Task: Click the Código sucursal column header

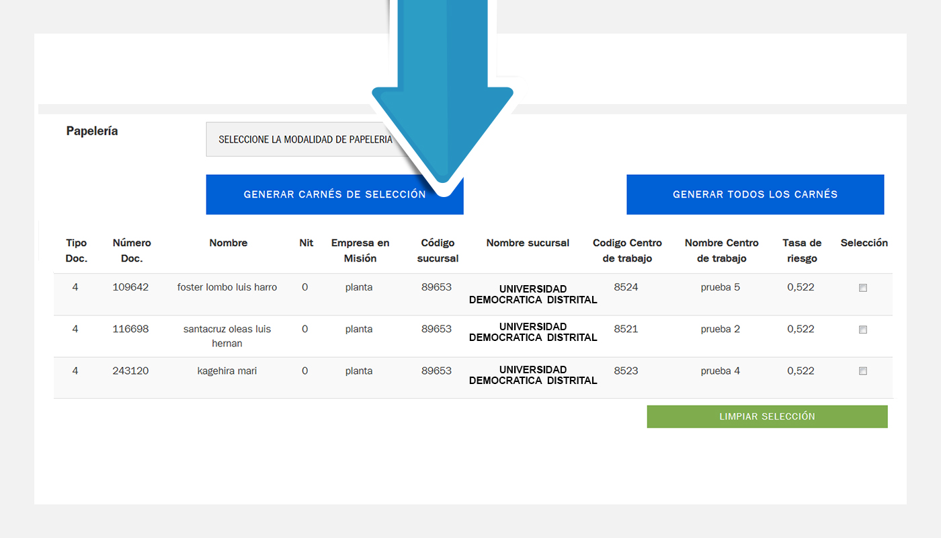Action: [438, 250]
